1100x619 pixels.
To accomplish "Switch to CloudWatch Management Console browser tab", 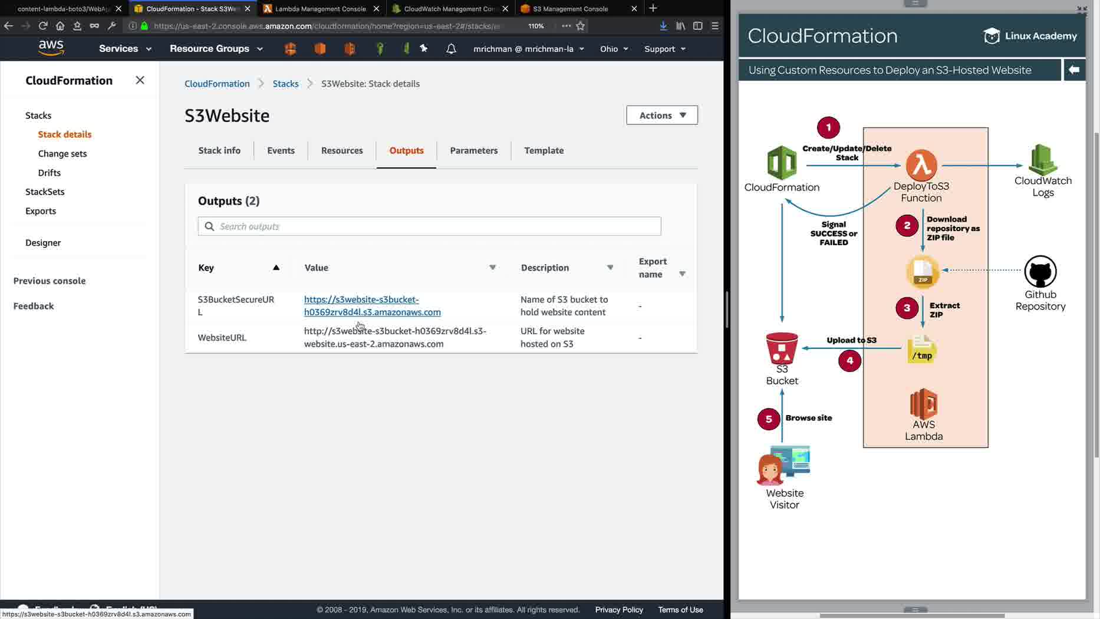I will [x=450, y=9].
